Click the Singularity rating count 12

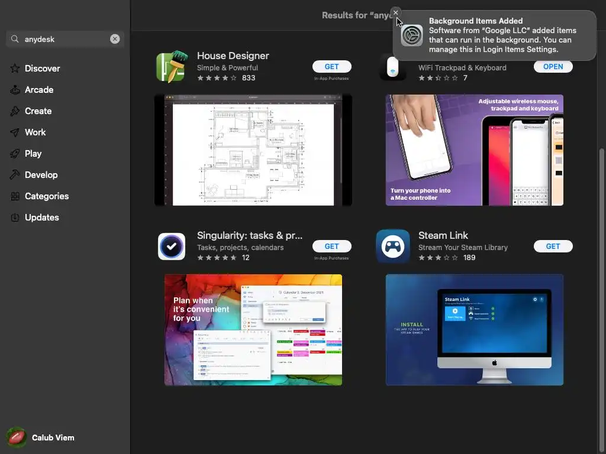tap(246, 258)
